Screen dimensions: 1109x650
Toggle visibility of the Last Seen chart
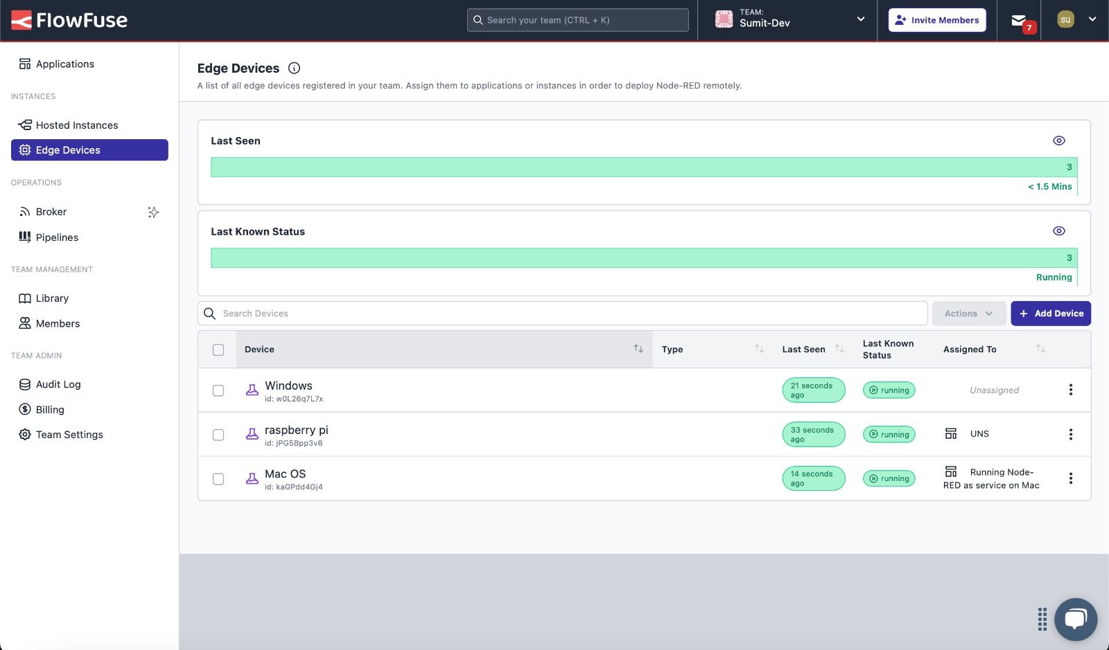coord(1058,140)
